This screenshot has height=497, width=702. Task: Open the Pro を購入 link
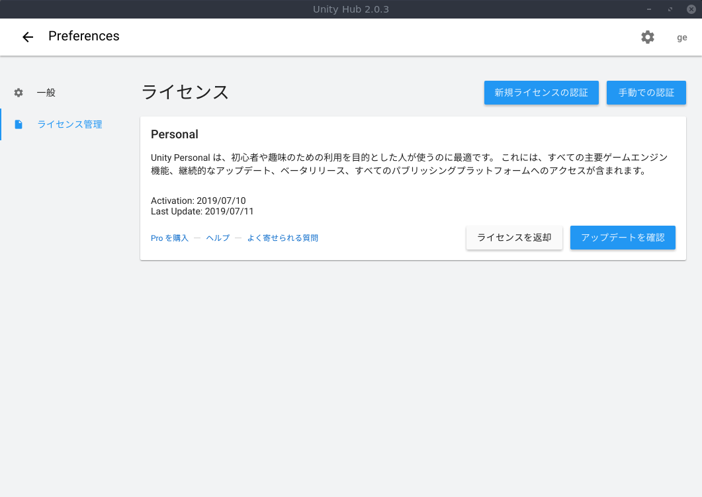(x=168, y=238)
